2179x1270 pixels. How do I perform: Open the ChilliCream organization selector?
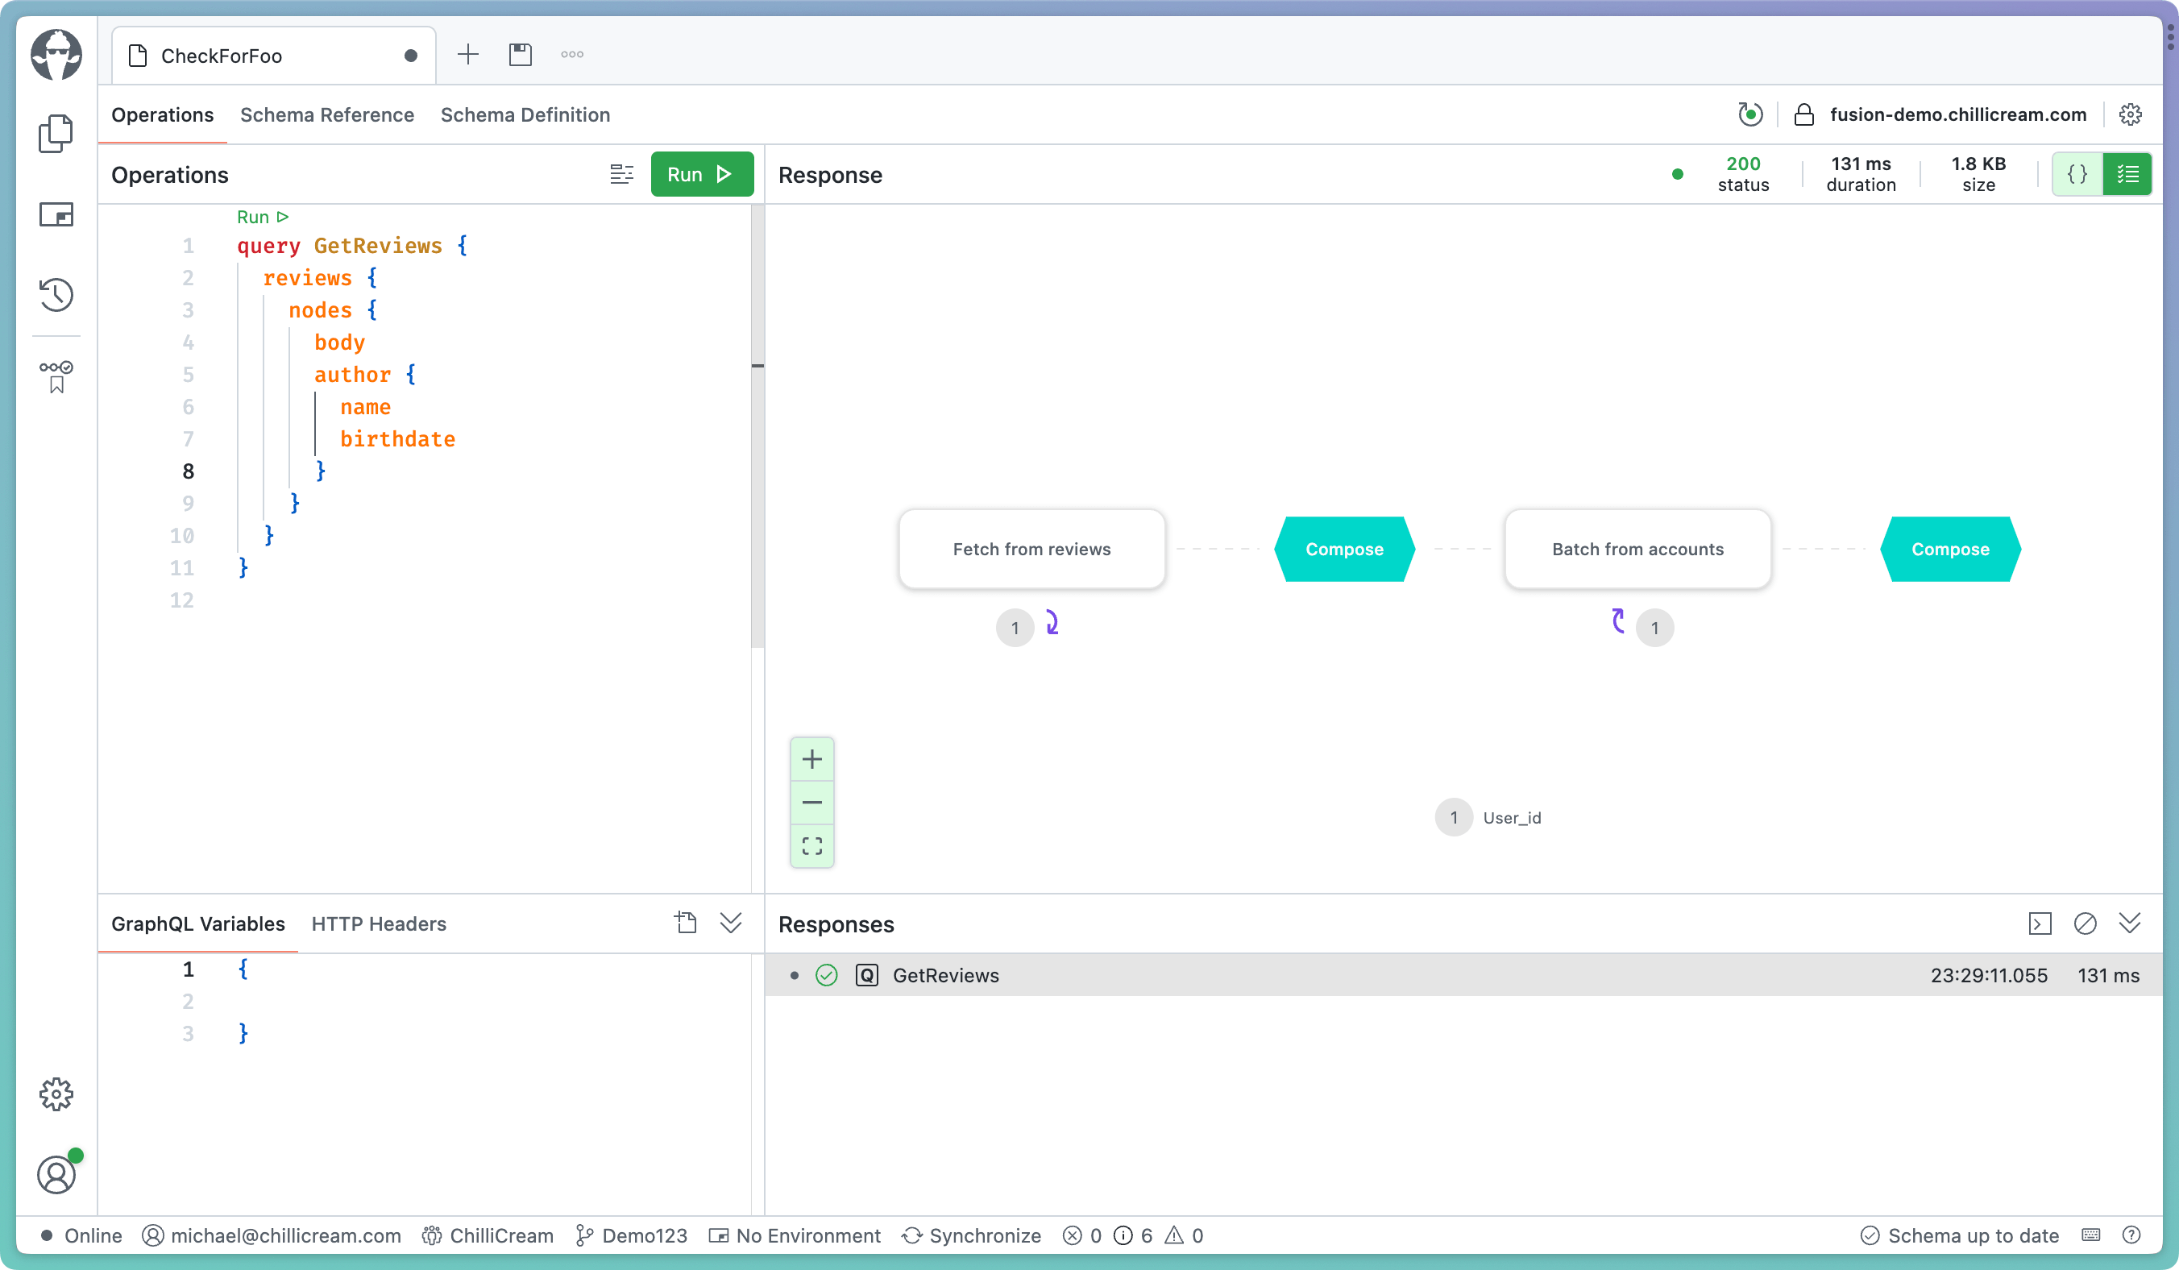click(488, 1235)
